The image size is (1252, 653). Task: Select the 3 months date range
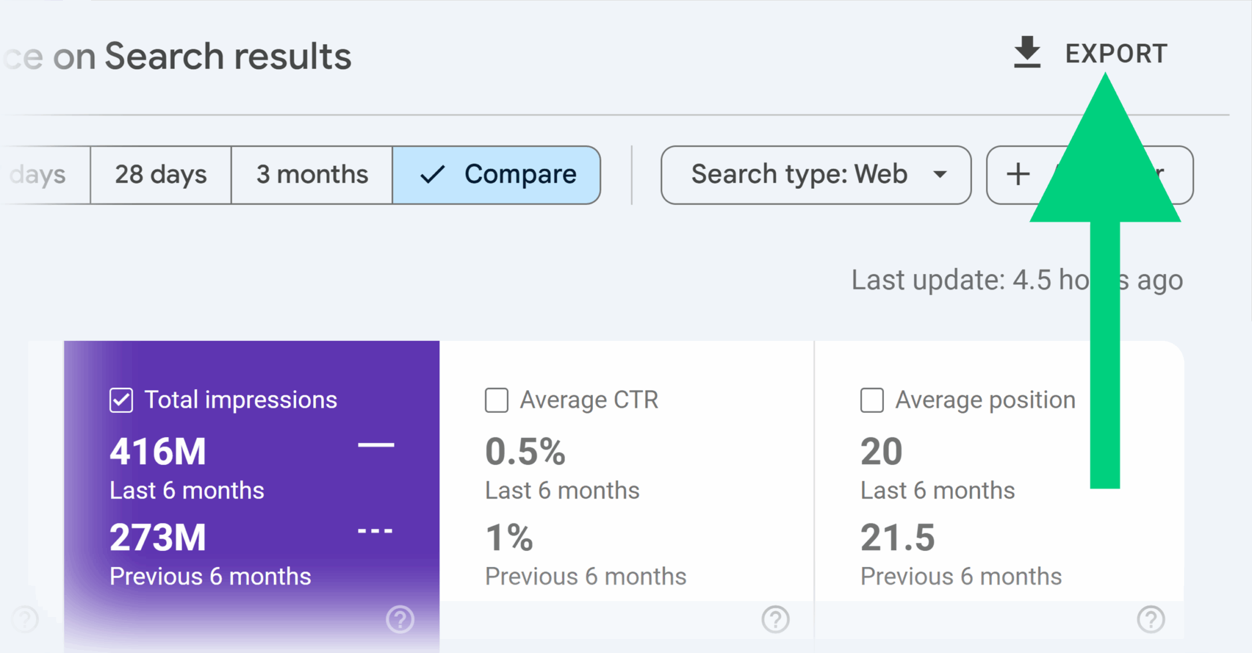[x=312, y=175]
